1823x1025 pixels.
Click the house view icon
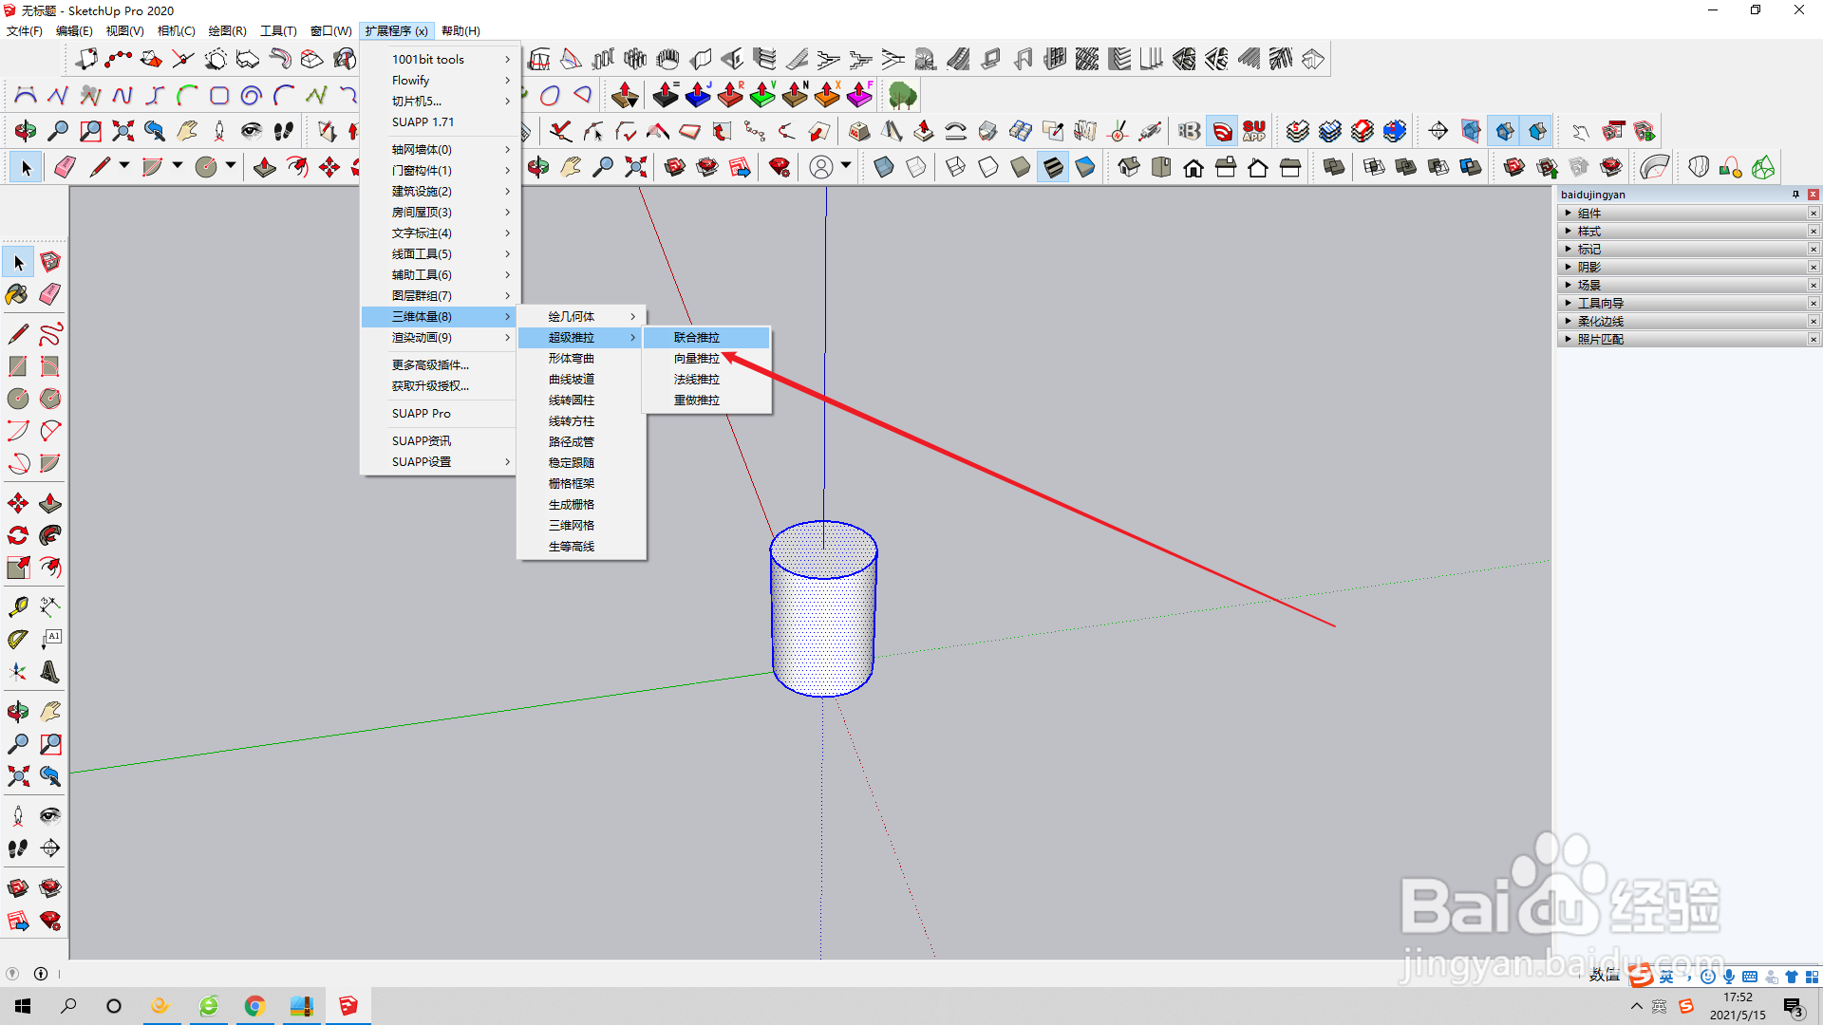tap(1193, 168)
